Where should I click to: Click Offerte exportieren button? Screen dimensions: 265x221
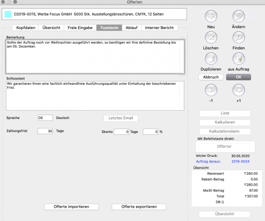point(139,207)
